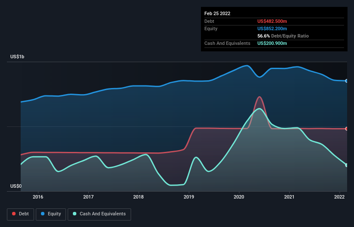Select the red Debt endpoint marker

coord(347,129)
